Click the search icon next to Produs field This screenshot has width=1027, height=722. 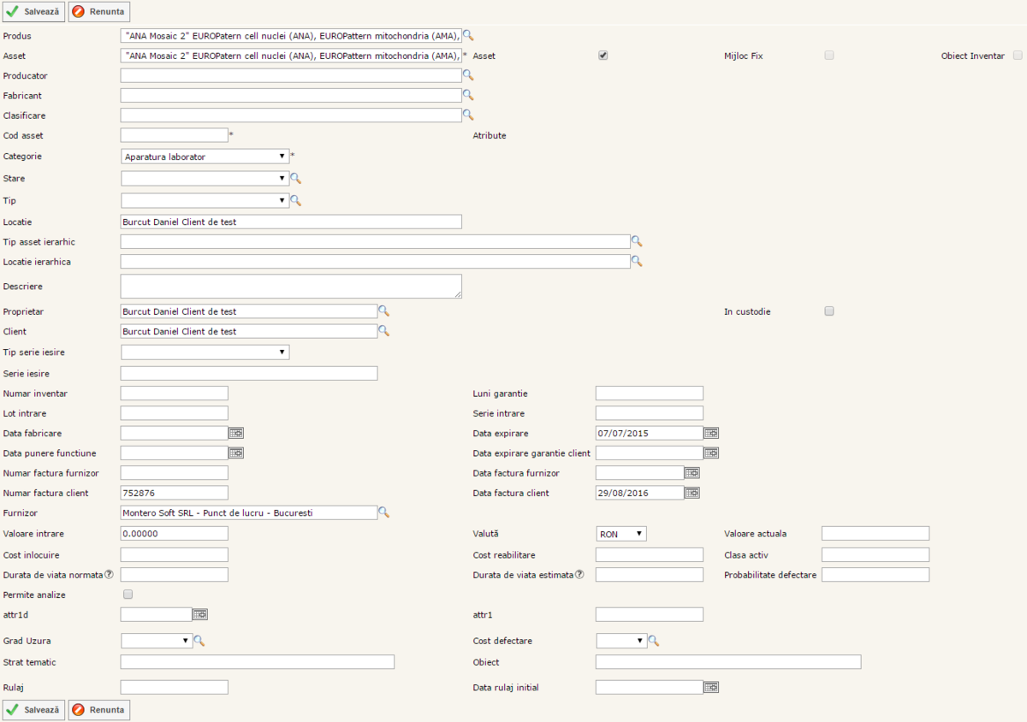pos(468,36)
